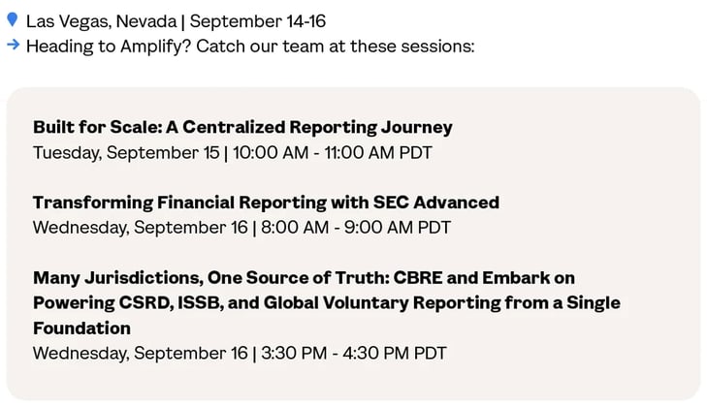
Task: Click the Powering CSRD, ISSB title line
Action: (x=327, y=303)
